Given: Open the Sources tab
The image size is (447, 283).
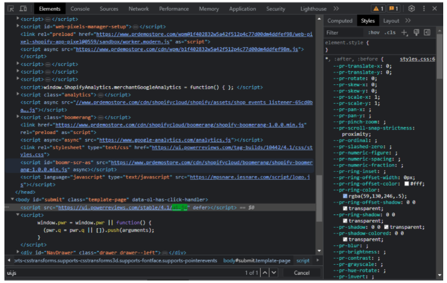Looking at the screenshot, I should [x=109, y=9].
